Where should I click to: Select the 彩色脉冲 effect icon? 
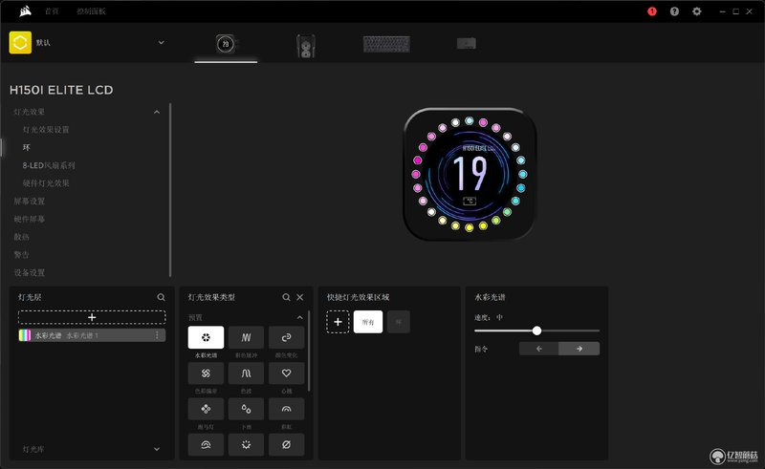click(x=246, y=337)
